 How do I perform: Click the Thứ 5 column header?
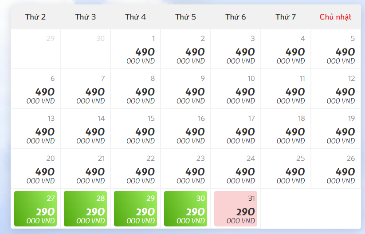pos(185,17)
